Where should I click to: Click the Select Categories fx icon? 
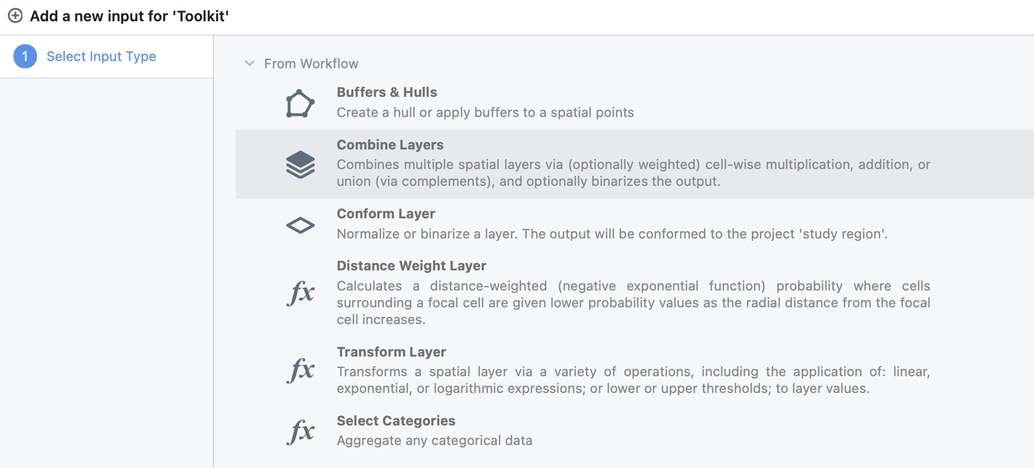(300, 432)
